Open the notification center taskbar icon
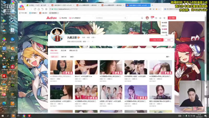Screen dimensions: 209x118 [206, 116]
